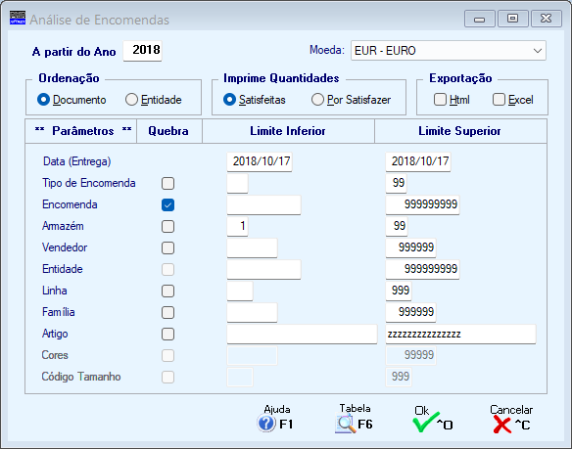This screenshot has width=572, height=449.
Task: Click the Artigo lower limit field
Action: [x=302, y=334]
